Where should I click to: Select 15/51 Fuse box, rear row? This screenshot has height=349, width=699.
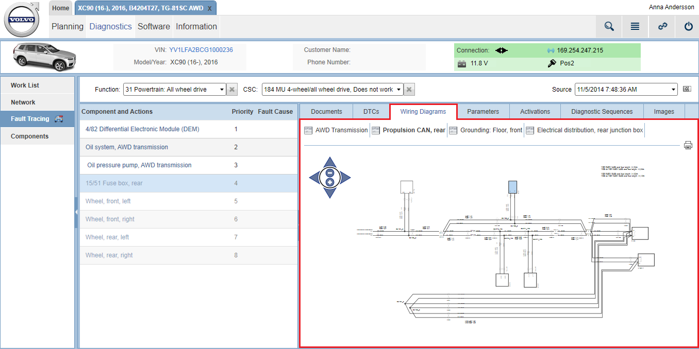tap(189, 183)
